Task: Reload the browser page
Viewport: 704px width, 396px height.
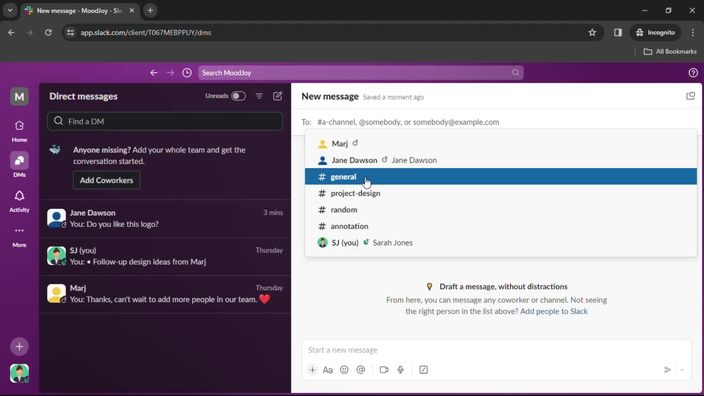Action: 48,33
